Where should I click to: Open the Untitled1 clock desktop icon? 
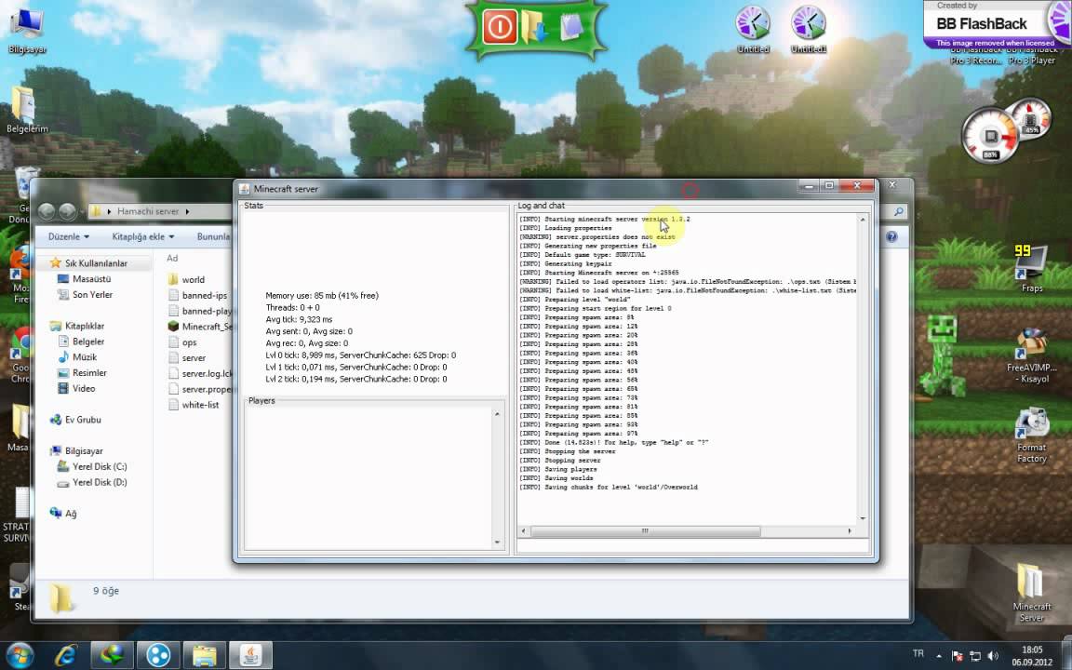808,30
